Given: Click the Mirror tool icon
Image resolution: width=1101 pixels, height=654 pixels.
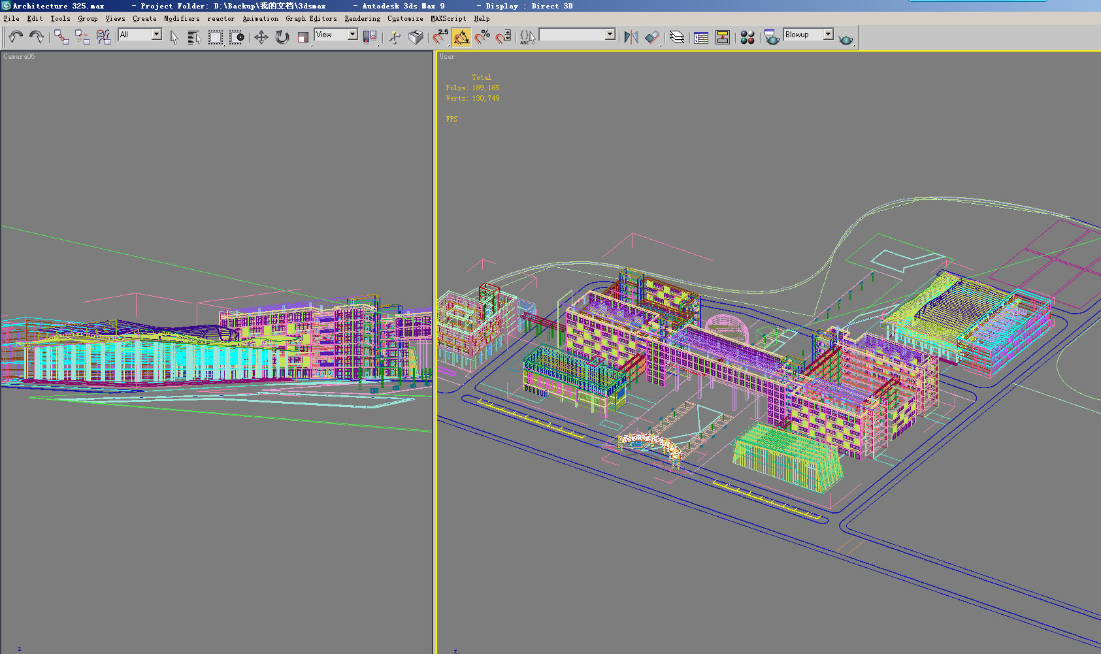Looking at the screenshot, I should 631,37.
